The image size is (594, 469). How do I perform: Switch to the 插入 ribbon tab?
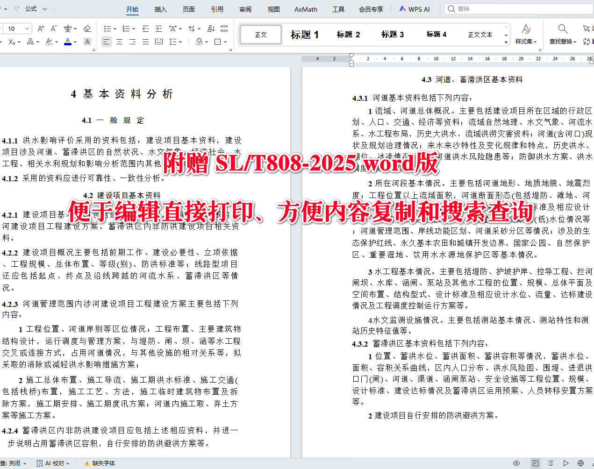tap(160, 9)
